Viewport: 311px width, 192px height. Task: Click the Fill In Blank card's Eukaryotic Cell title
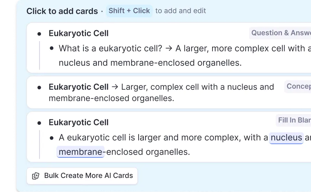click(79, 123)
